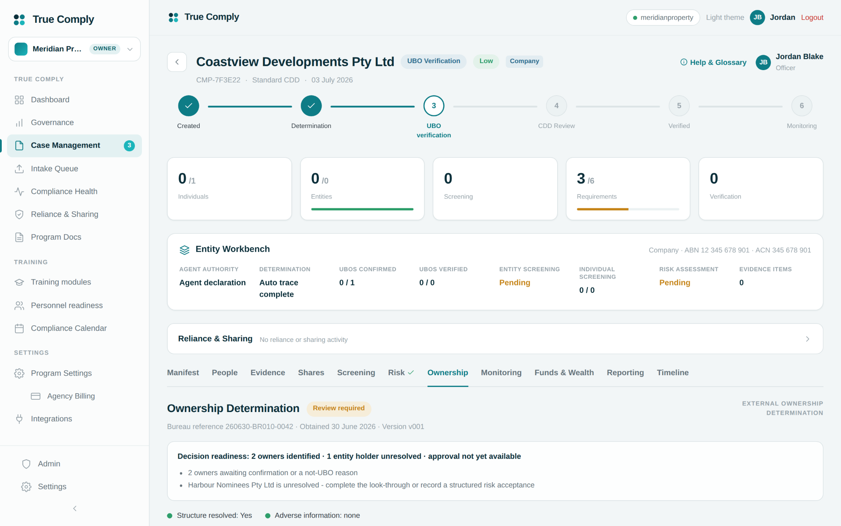Open the Shares tab
The height and width of the screenshot is (526, 841).
coord(311,373)
